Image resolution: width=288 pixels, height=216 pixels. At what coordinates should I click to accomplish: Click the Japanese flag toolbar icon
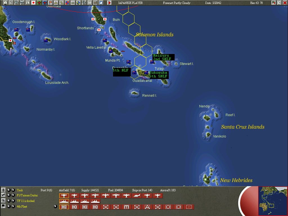point(33,3)
